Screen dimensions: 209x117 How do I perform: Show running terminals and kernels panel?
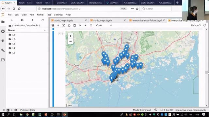point(3,31)
